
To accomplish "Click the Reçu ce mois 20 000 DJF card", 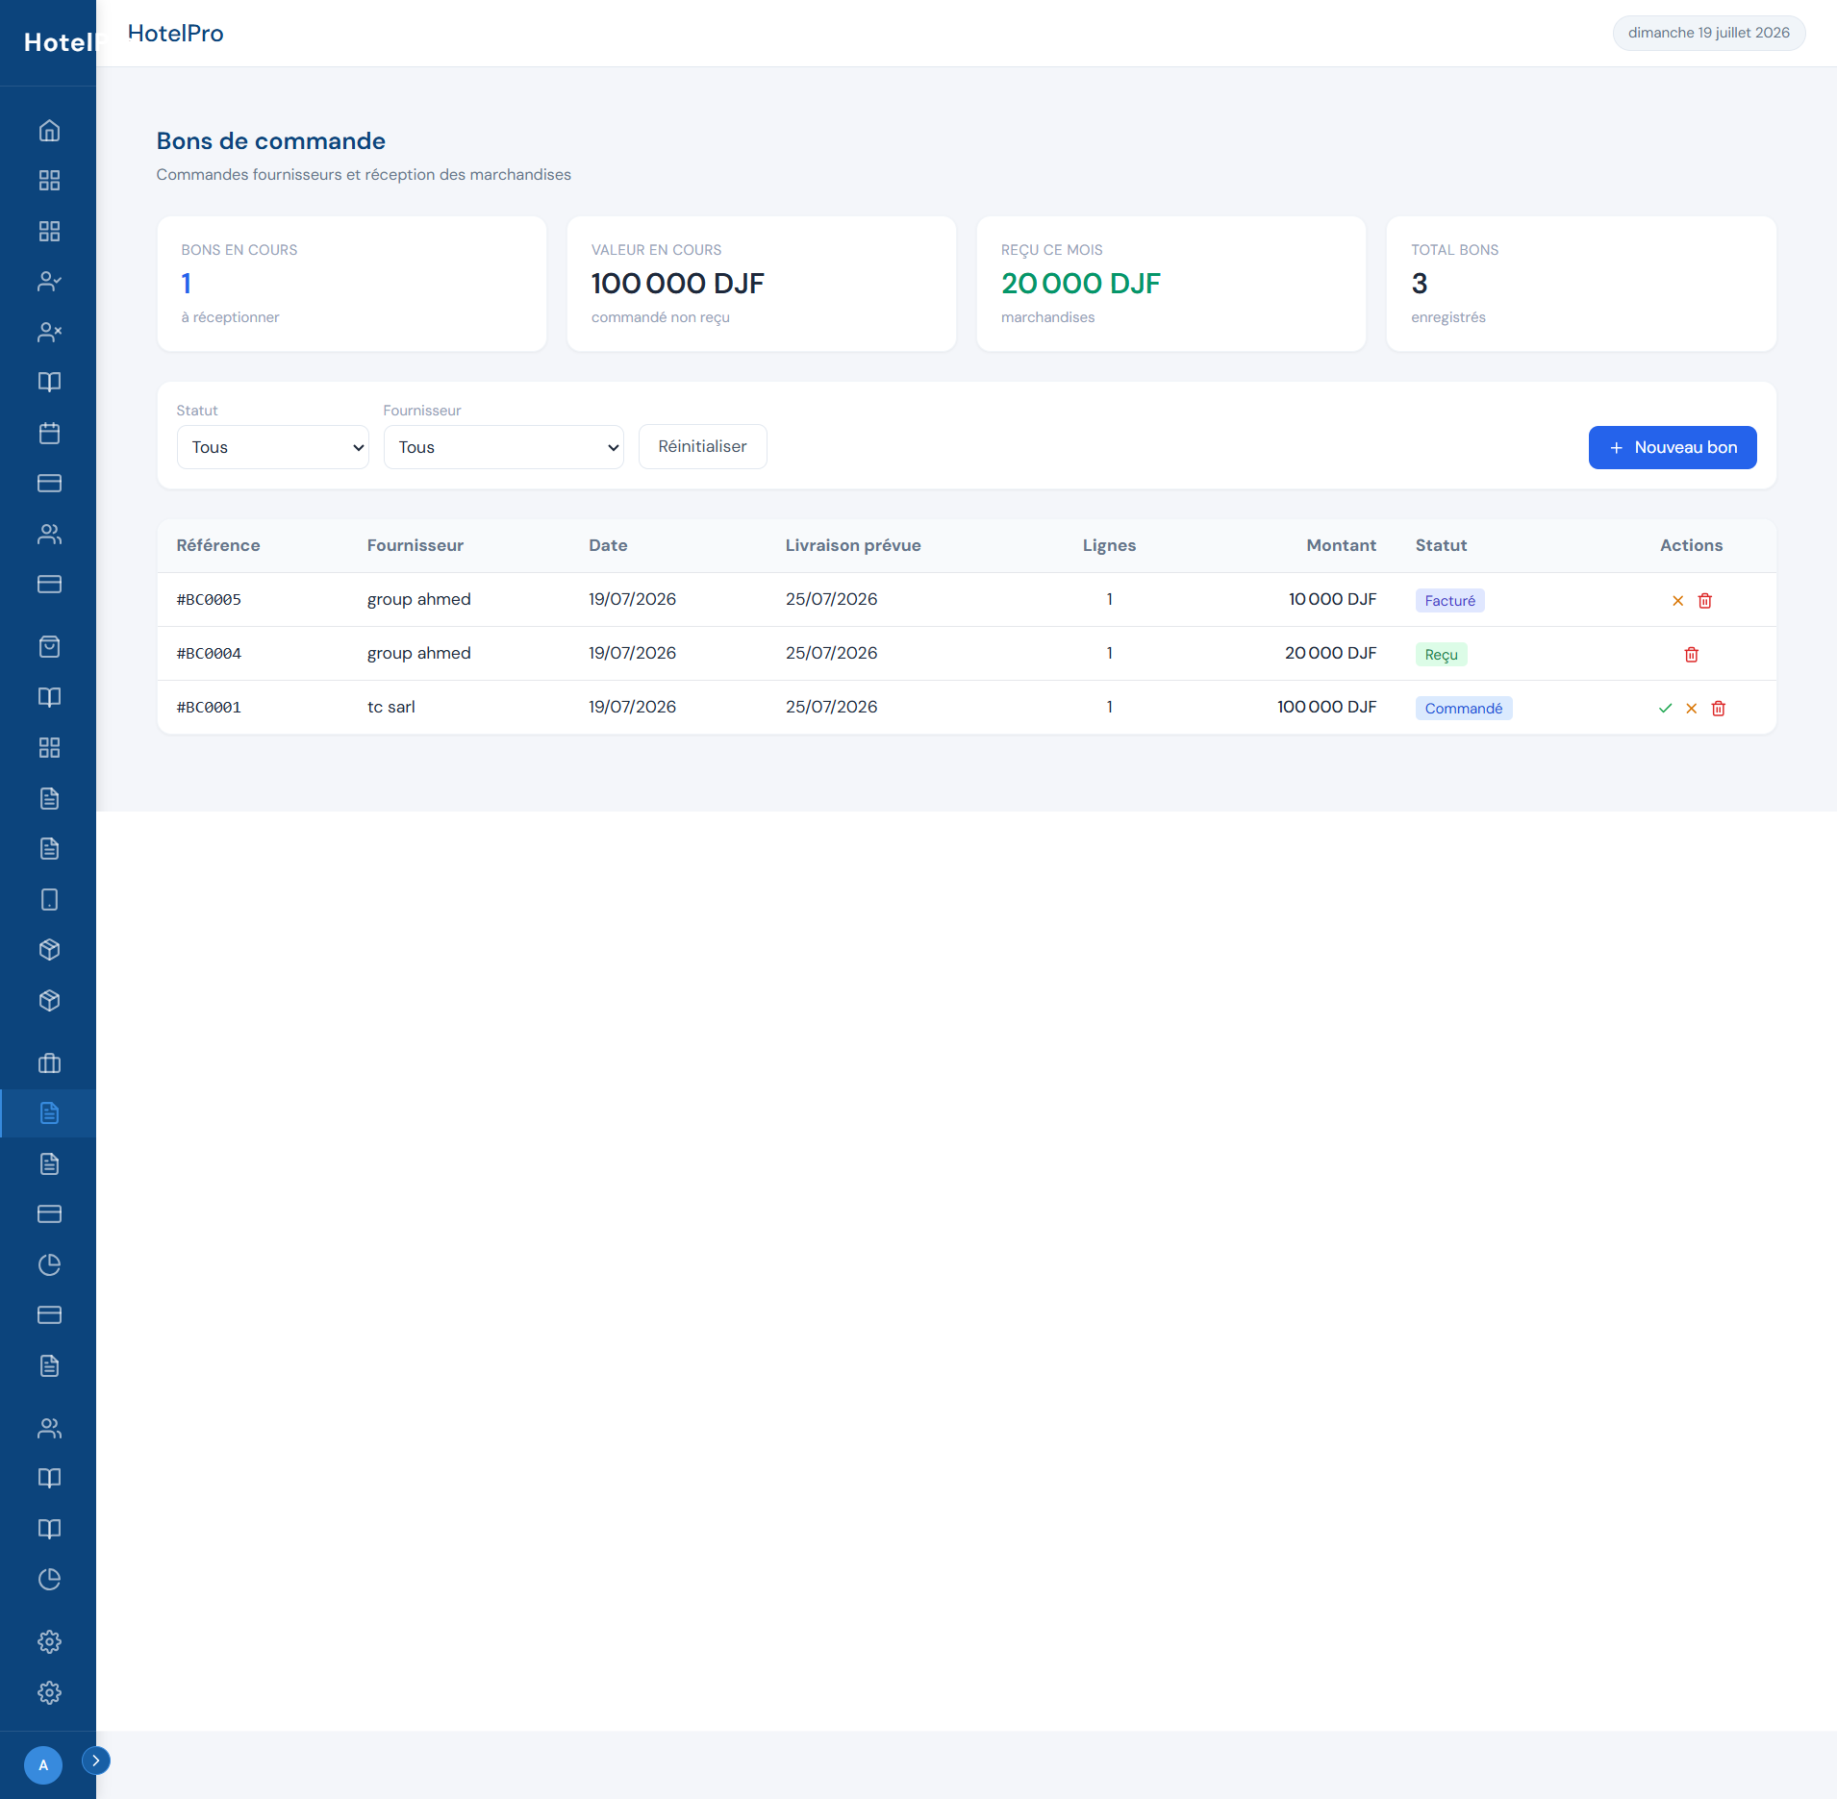I will point(1171,284).
